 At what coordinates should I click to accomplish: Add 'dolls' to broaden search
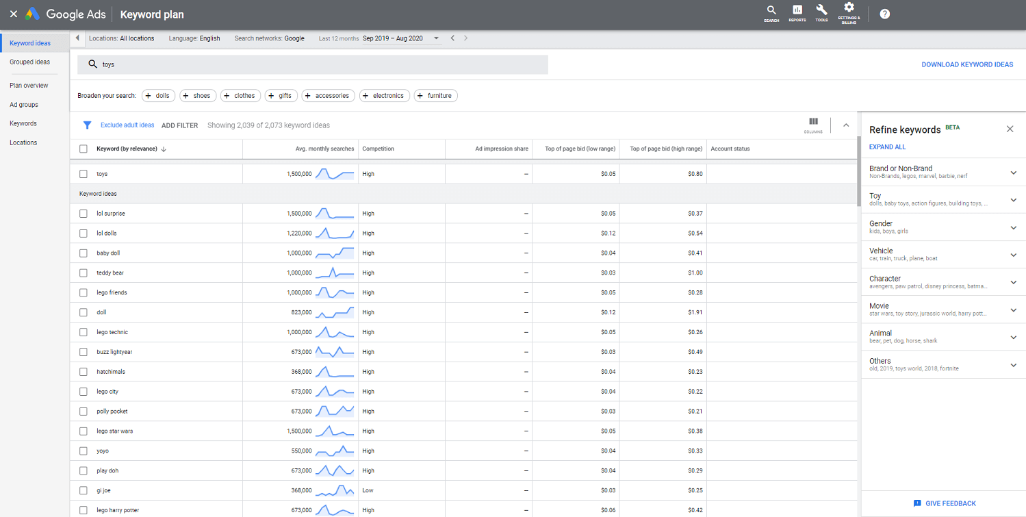(158, 96)
